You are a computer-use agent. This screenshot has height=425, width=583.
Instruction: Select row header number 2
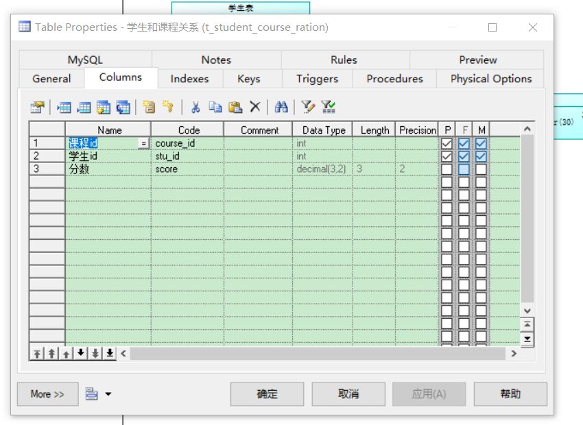tap(47, 156)
